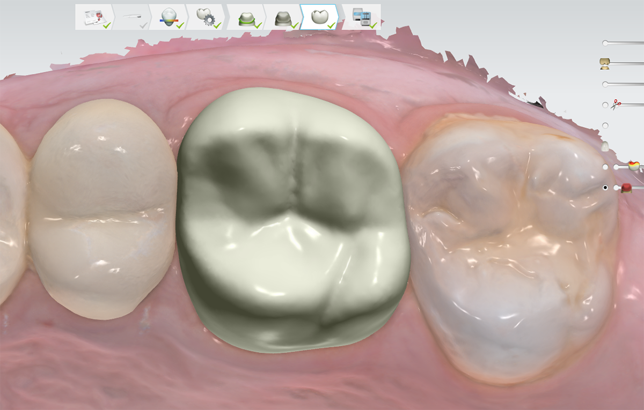Click the jaw model icon in side panel
Screen dimensions: 644x410
pyautogui.click(x=605, y=64)
